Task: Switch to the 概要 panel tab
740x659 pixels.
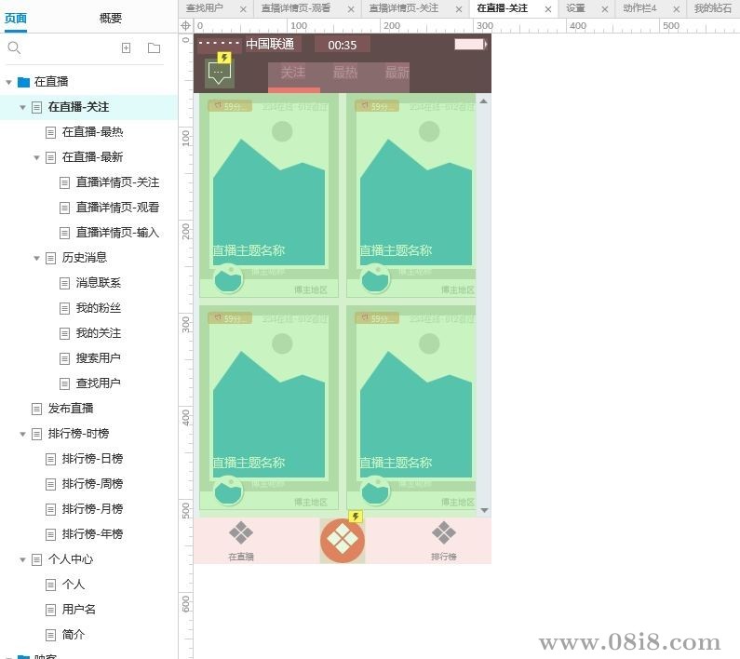Action: (x=110, y=18)
